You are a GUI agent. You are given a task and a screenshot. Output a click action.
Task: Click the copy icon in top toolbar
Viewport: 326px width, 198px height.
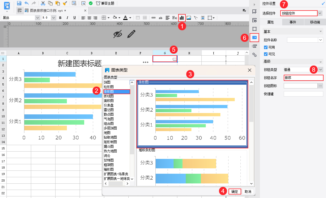(50, 3)
